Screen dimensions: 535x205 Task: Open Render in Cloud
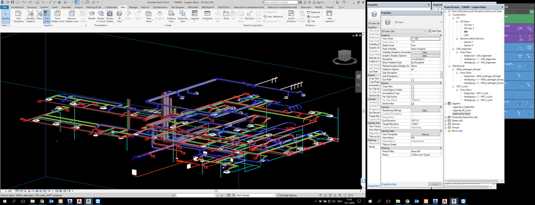point(101,17)
